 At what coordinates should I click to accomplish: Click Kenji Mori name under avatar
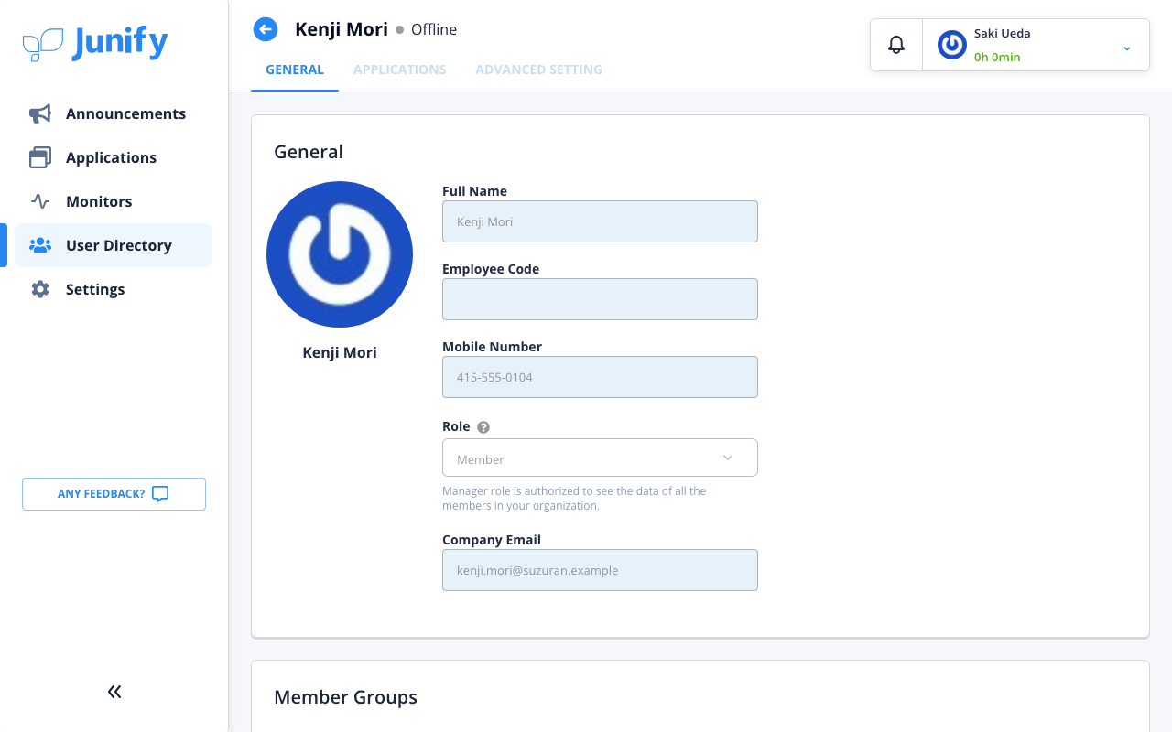pyautogui.click(x=340, y=352)
